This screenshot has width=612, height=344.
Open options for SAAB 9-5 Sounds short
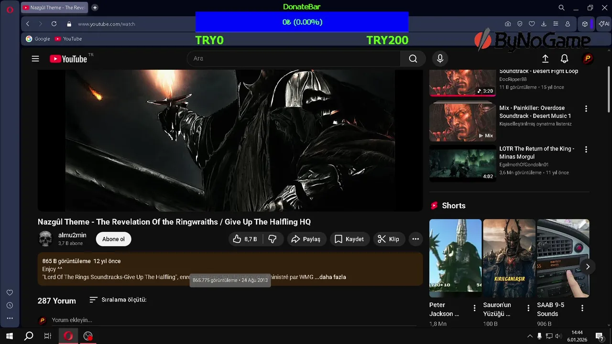[x=582, y=308]
